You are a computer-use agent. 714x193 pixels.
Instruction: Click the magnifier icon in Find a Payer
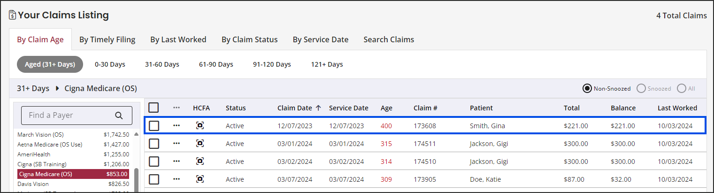coord(119,116)
